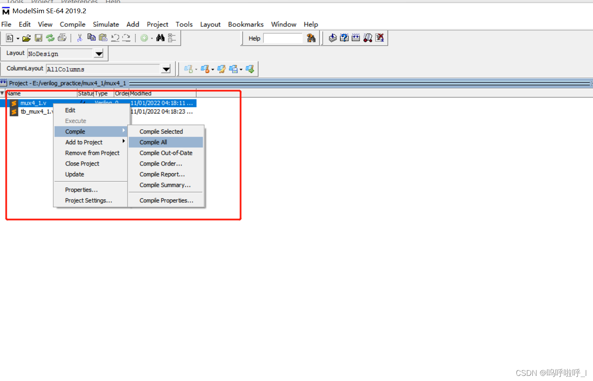Click the green Reload arrows icon

50,38
